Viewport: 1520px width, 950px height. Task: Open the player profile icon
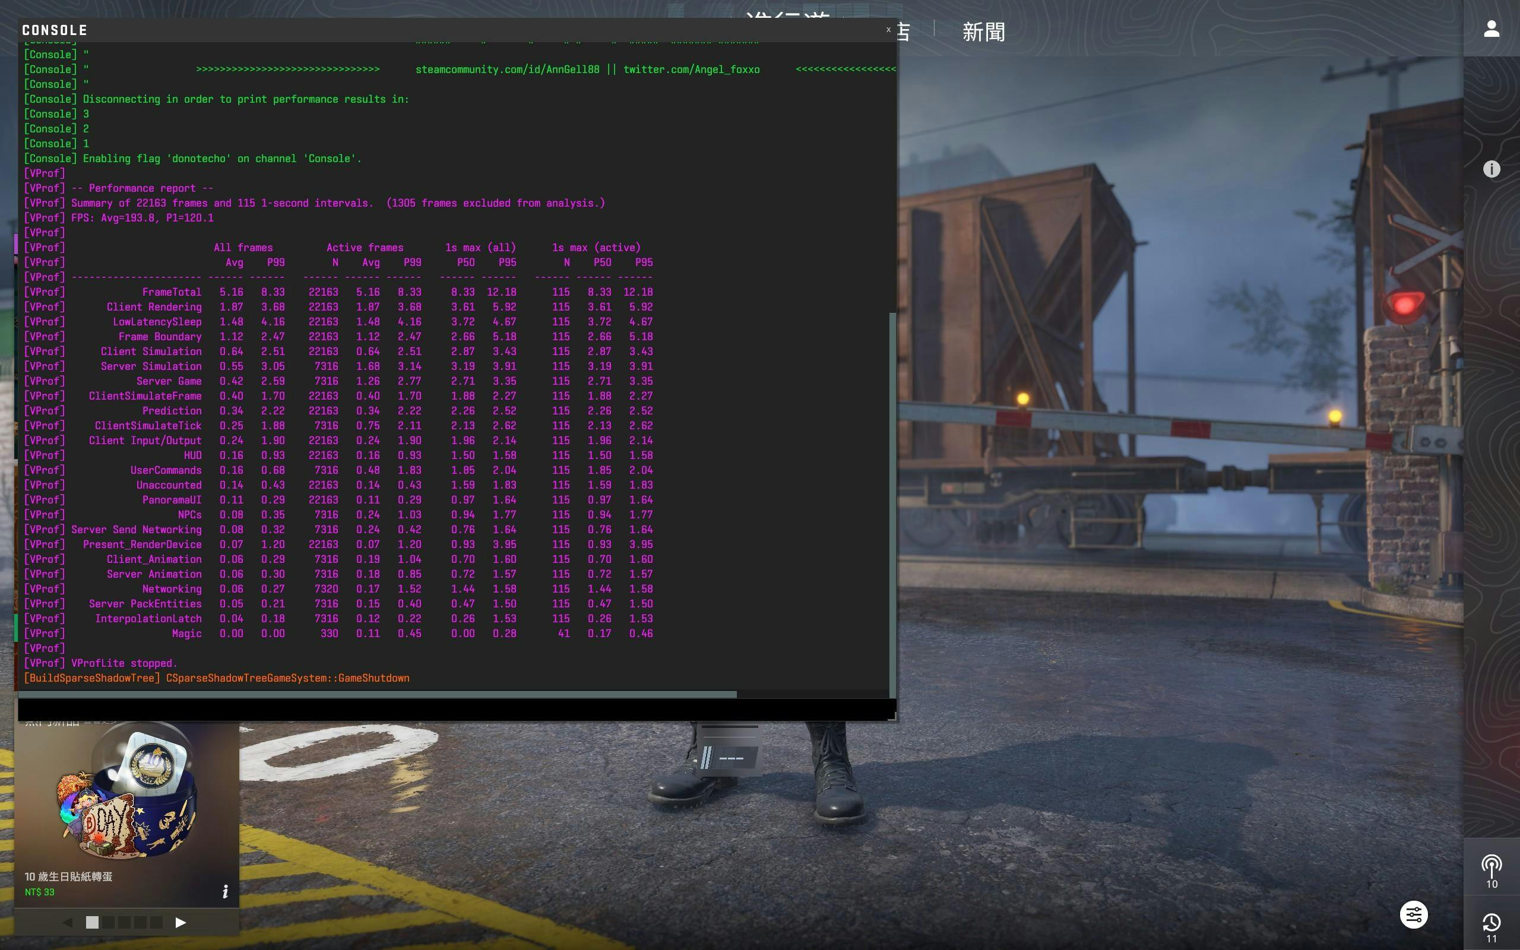click(x=1491, y=28)
